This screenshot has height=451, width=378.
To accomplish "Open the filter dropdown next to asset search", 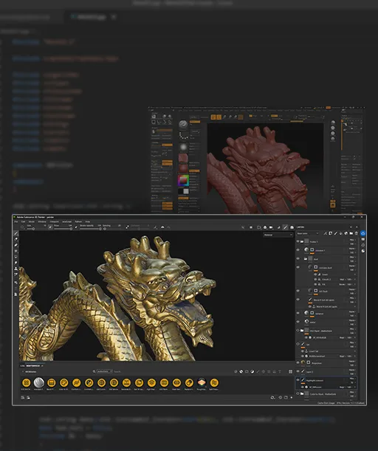I will 104,371.
